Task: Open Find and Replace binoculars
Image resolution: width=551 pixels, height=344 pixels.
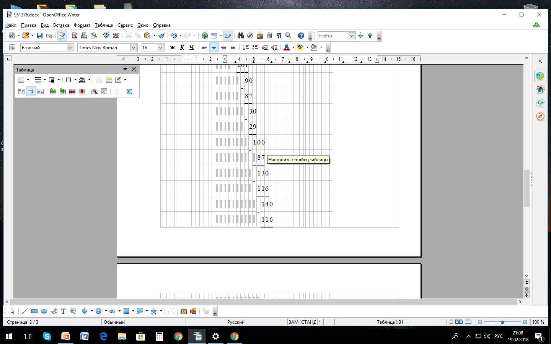Action: click(x=241, y=36)
